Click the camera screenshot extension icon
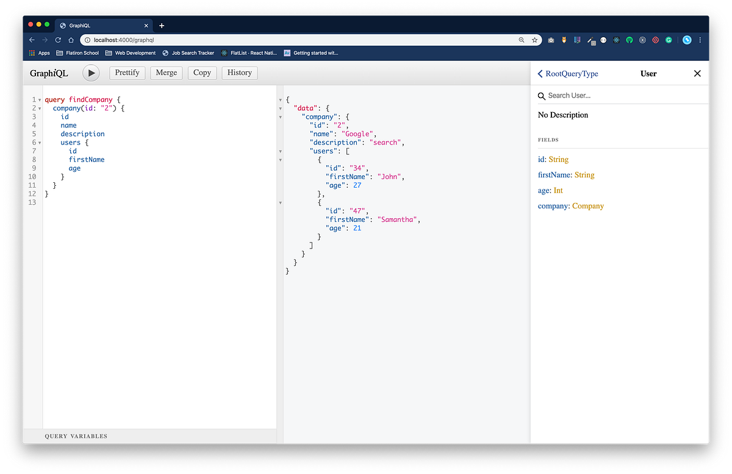This screenshot has height=474, width=732. [551, 40]
